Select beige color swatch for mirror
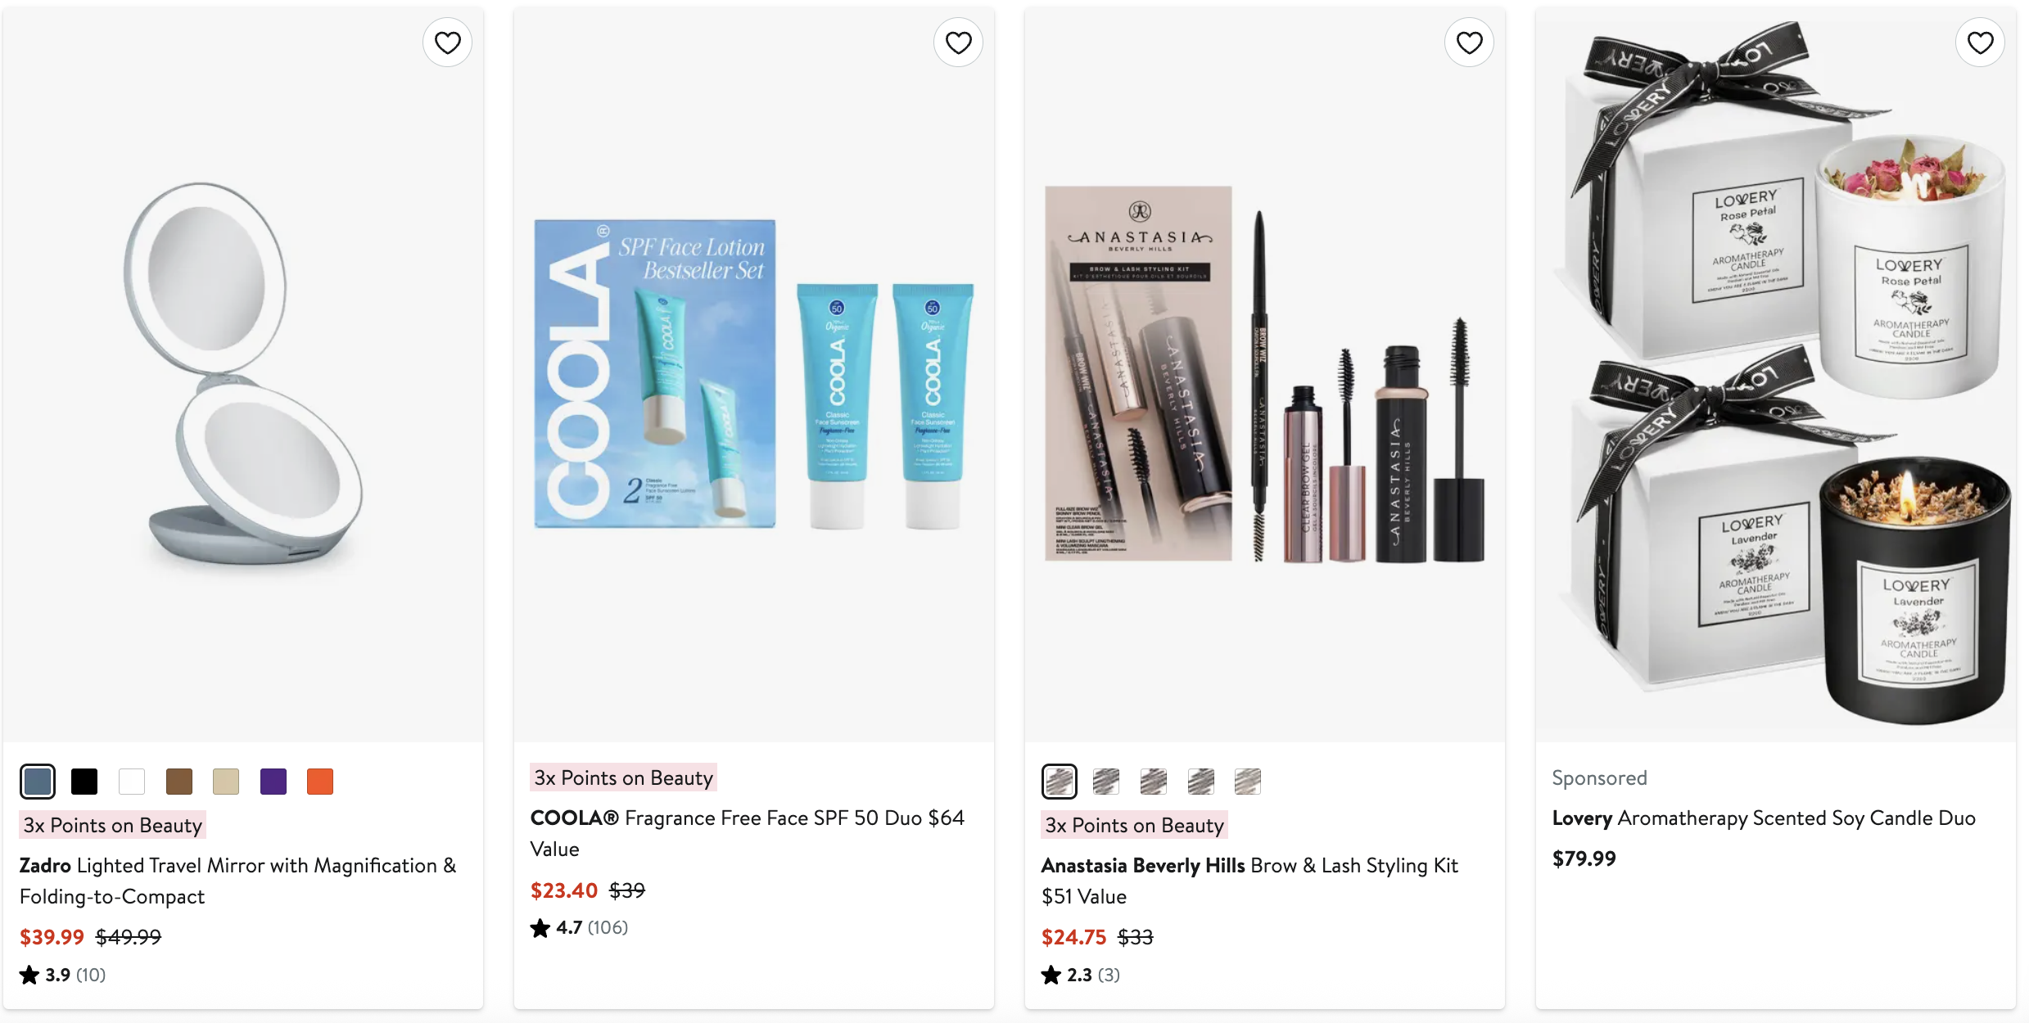 click(226, 782)
